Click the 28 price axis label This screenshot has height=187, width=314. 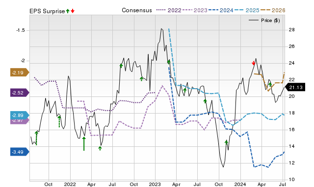(x=291, y=30)
